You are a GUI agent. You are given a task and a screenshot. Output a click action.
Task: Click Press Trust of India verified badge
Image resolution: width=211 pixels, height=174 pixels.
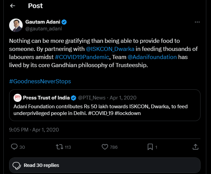73,98
